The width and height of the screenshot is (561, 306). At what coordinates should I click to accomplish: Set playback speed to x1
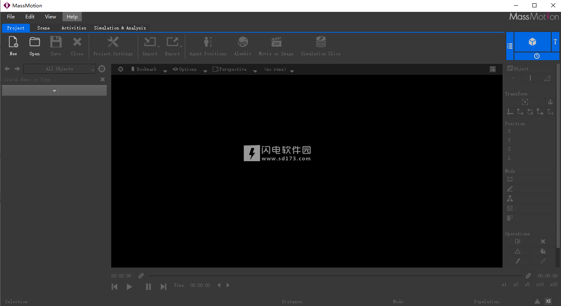[504, 285]
